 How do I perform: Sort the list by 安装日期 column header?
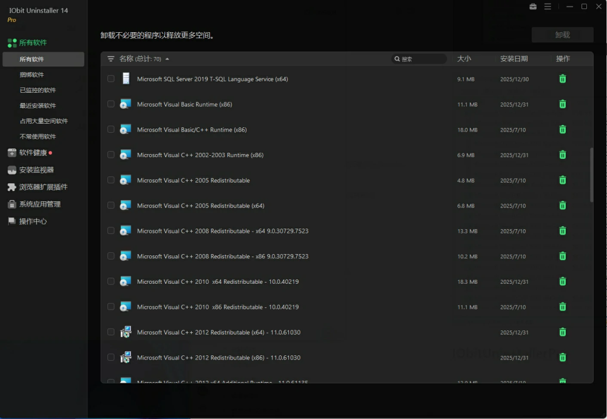[514, 59]
